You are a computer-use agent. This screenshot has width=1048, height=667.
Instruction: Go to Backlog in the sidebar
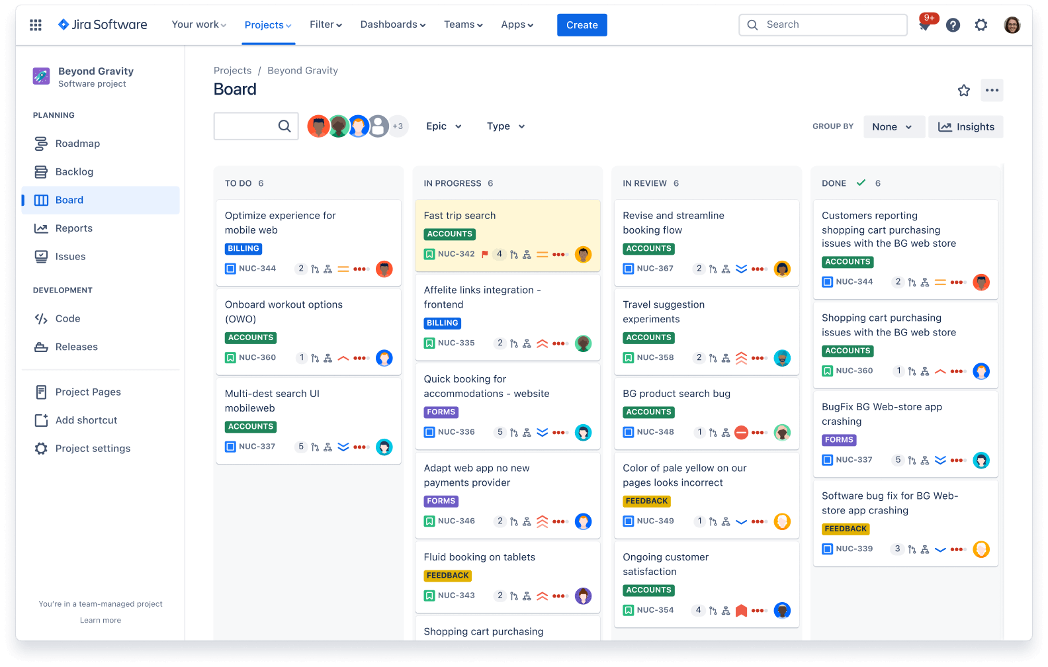[x=74, y=172]
